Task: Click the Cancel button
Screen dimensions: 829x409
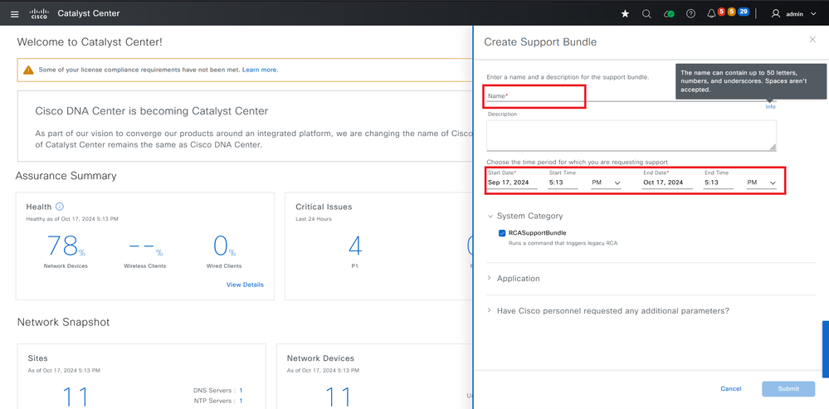Action: tap(730, 389)
